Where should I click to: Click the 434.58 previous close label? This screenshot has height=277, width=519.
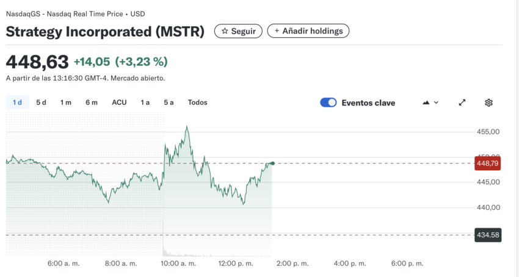click(488, 235)
